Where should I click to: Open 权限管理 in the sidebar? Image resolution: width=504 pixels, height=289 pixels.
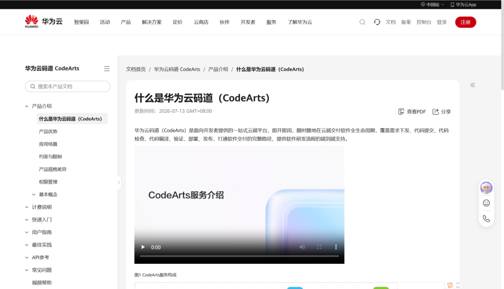48,182
